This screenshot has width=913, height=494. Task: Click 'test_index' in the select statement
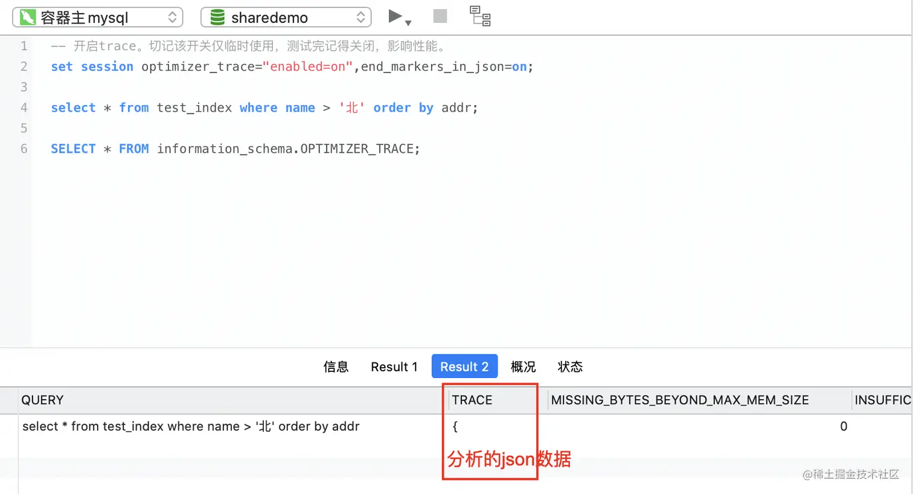click(x=194, y=107)
